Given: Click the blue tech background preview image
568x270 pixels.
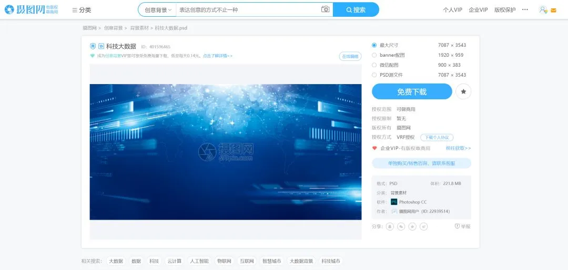Looking at the screenshot, I should pyautogui.click(x=225, y=152).
